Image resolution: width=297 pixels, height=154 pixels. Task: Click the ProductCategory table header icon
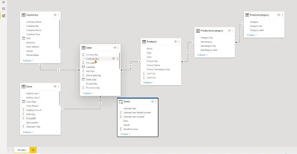(x=247, y=15)
